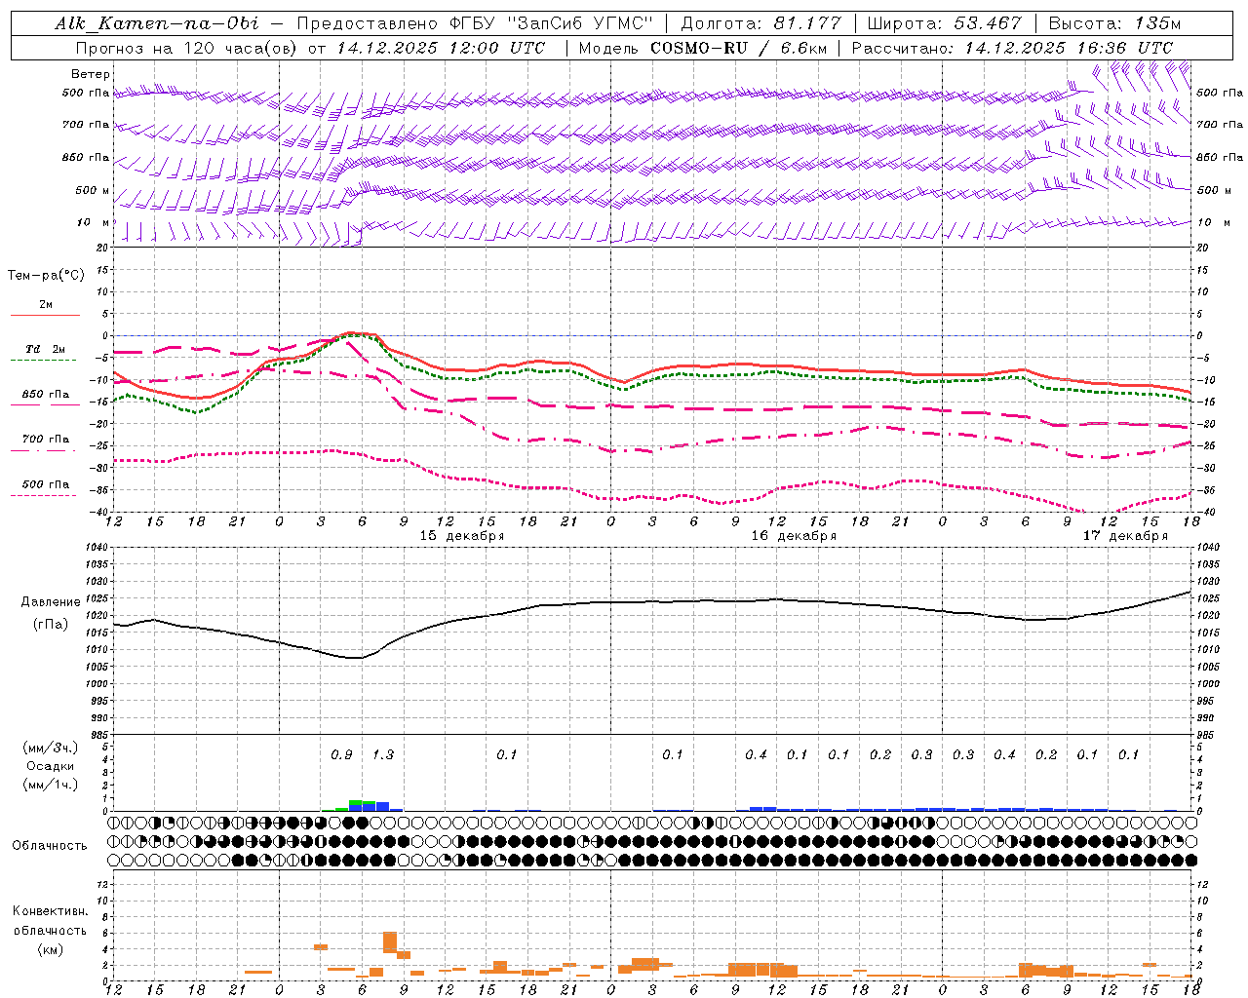Viewport: 1248px width, 998px height.
Task: Click the solid line sample under the 2м legend
Action: point(45,316)
